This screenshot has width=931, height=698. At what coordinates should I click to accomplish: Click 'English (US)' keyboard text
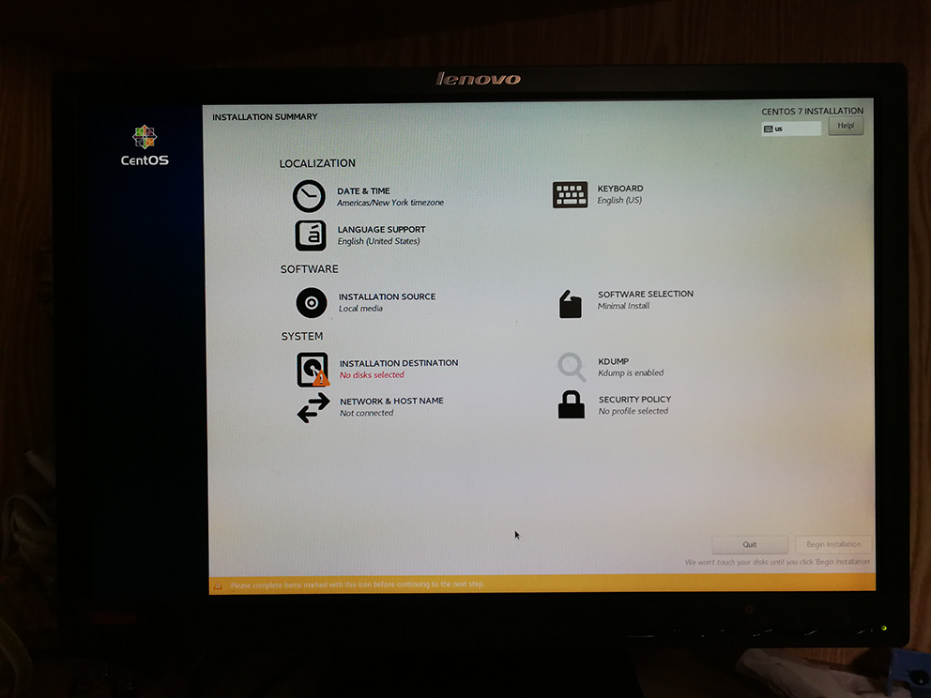point(619,200)
